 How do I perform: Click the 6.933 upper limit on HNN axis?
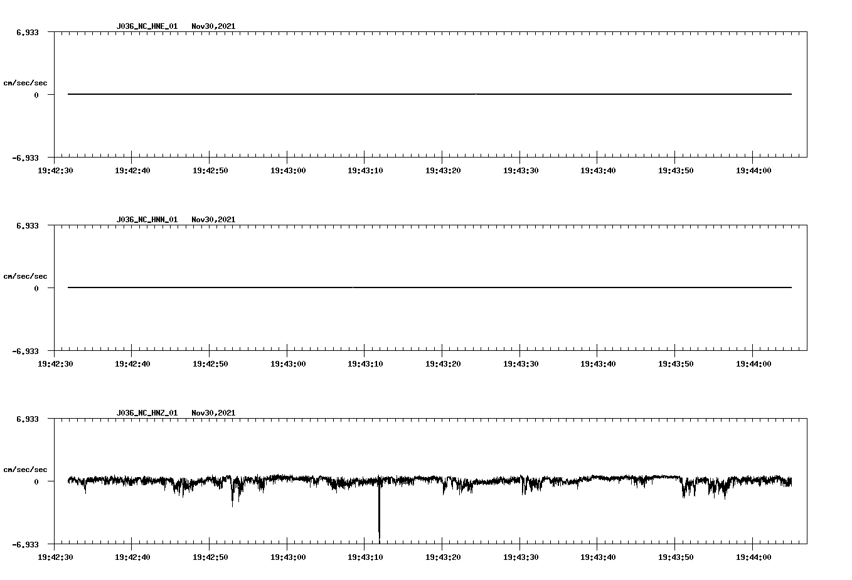(28, 226)
